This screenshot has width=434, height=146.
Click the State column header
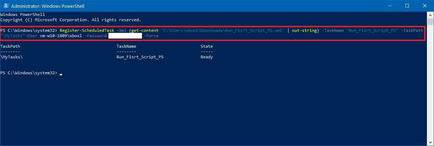pyautogui.click(x=207, y=46)
